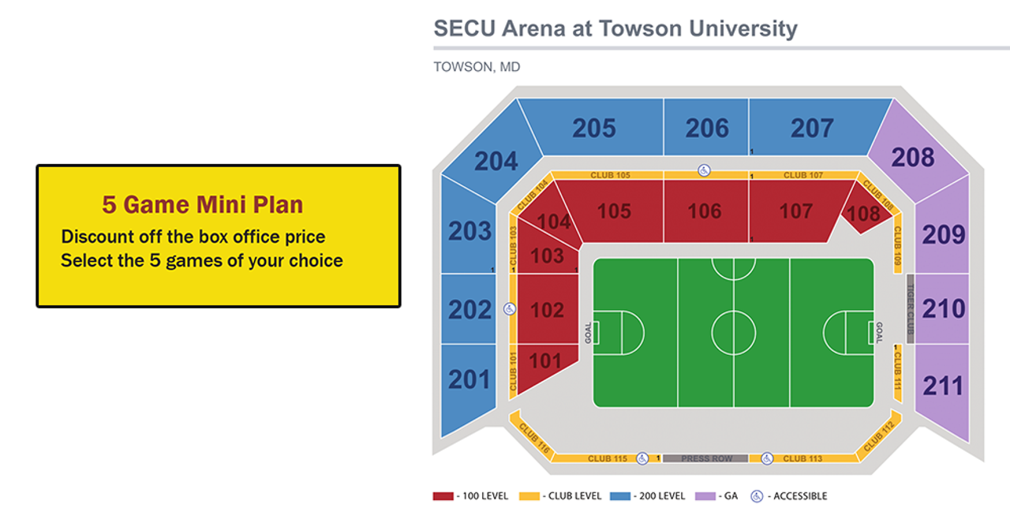Select section 205 in the 200 level
The image size is (1010, 530).
tap(593, 128)
